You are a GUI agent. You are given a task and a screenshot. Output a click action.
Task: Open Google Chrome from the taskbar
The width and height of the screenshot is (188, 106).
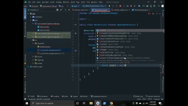coord(111,103)
